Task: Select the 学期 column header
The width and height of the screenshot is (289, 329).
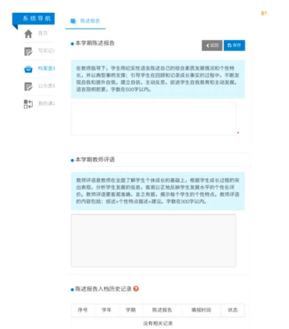Action: 131,310
